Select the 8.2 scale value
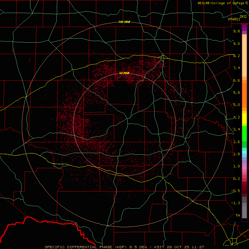This screenshot has width=249, height=249. (237, 56)
